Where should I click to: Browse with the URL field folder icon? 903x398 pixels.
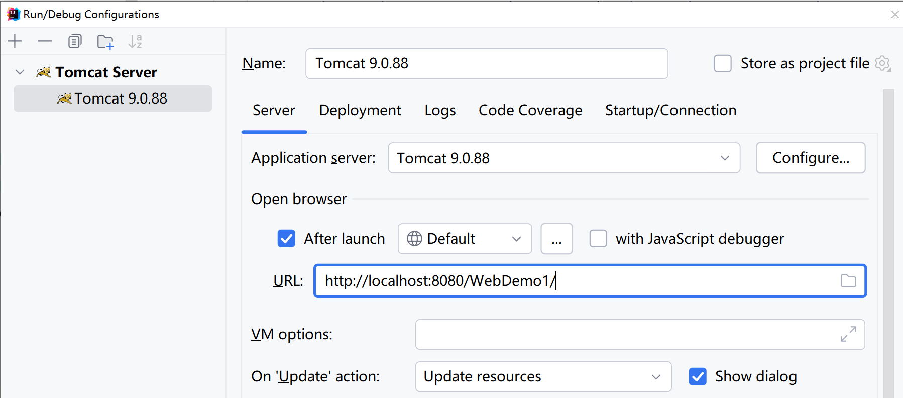point(848,281)
